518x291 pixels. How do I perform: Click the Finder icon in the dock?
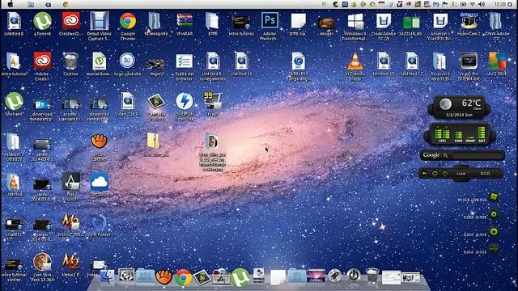pos(108,276)
